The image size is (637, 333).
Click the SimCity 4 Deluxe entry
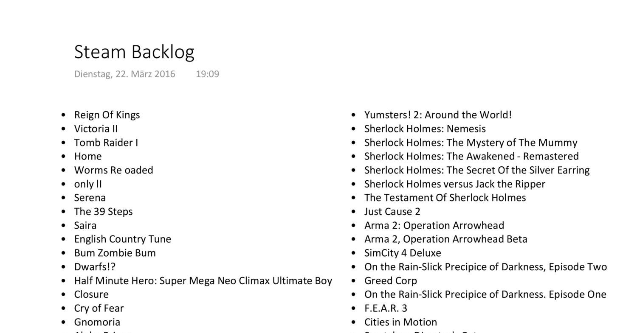coord(403,253)
